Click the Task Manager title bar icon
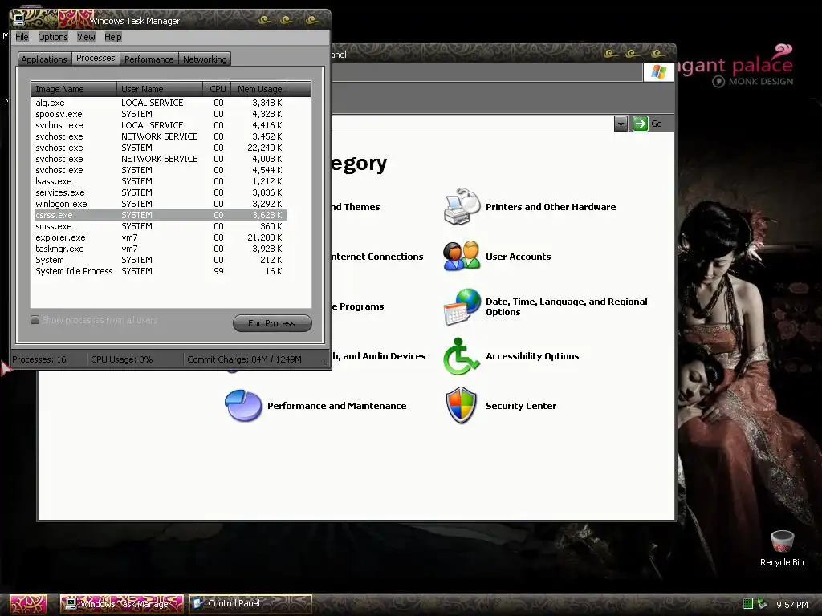This screenshot has height=616, width=822. coord(19,19)
